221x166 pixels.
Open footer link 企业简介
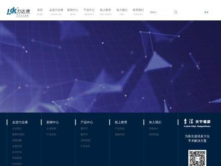[17, 129]
